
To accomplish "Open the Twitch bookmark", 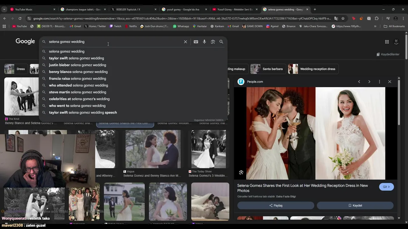I will tap(115, 26).
